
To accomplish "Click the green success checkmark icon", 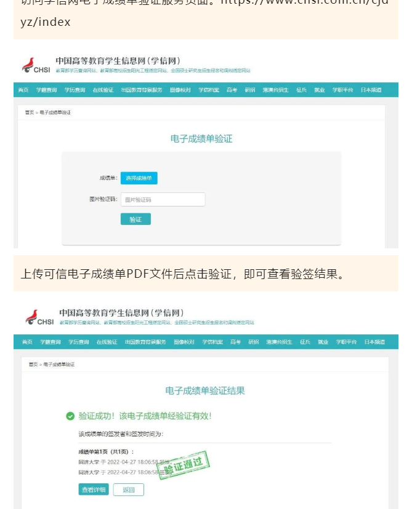I will (x=70, y=416).
